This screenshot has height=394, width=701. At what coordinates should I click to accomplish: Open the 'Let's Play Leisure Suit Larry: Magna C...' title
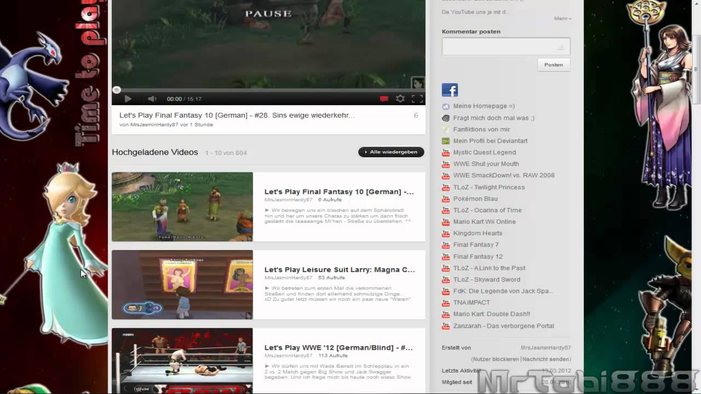click(x=340, y=270)
